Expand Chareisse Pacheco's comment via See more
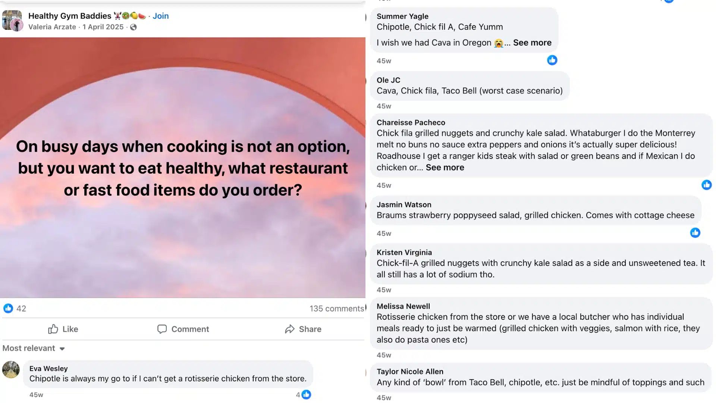 coord(445,167)
